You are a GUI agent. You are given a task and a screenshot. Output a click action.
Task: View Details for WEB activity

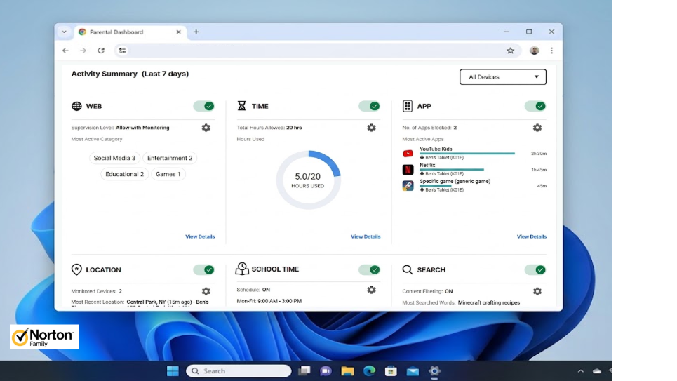click(200, 236)
